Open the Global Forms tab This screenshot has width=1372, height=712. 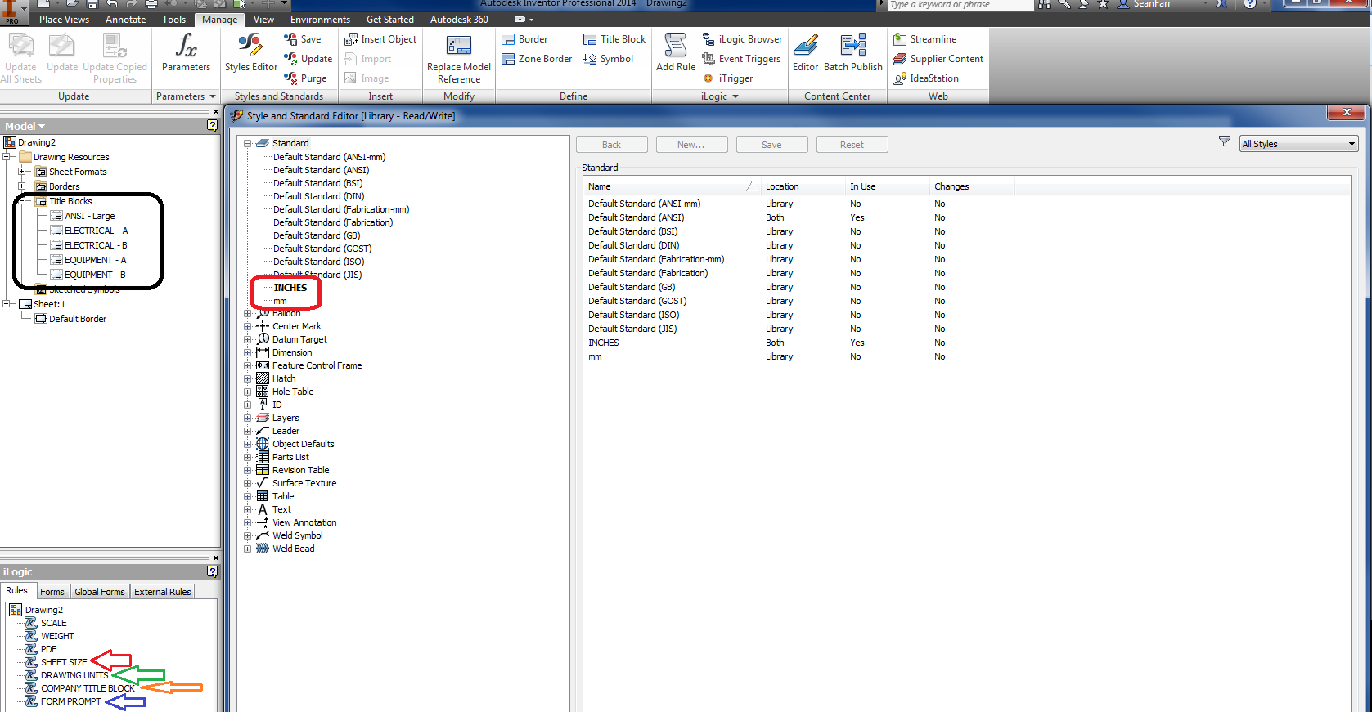100,592
